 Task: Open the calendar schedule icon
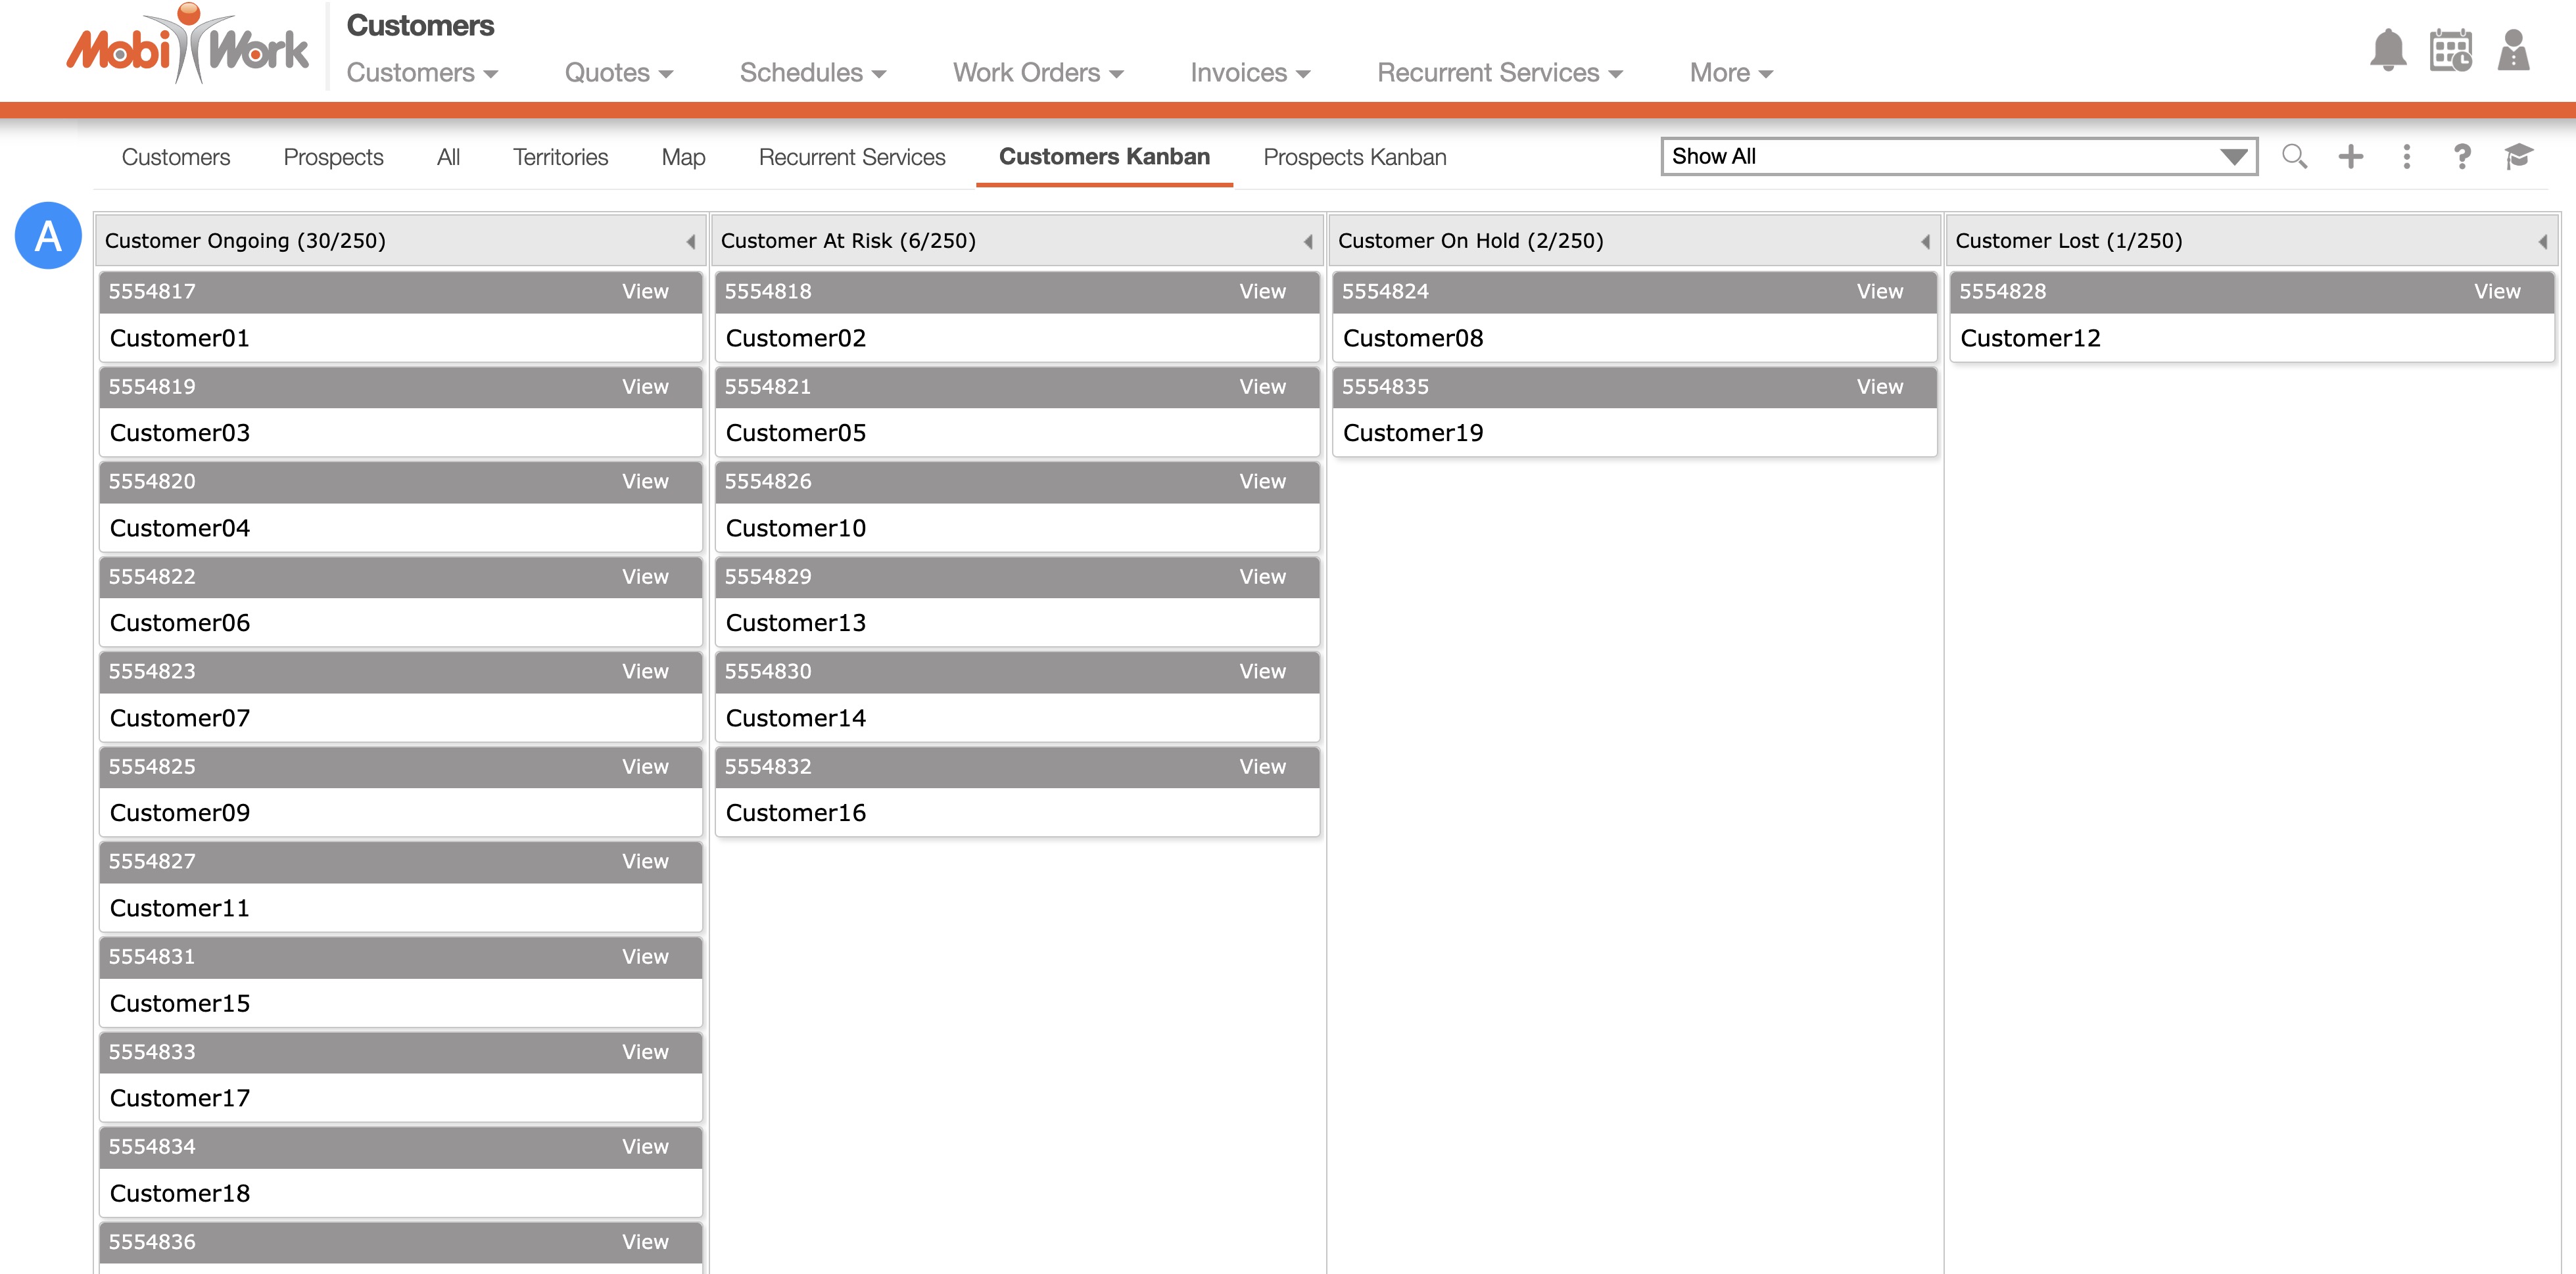click(x=2450, y=50)
